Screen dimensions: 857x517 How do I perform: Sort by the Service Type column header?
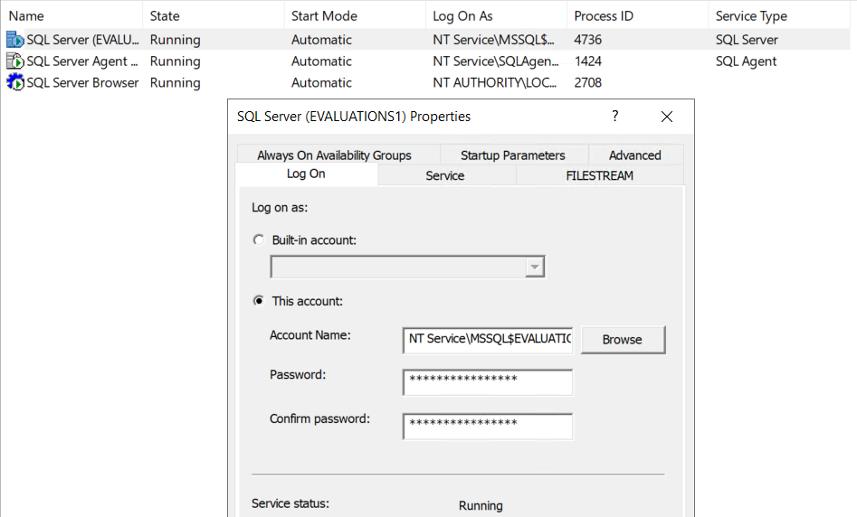[x=780, y=16]
